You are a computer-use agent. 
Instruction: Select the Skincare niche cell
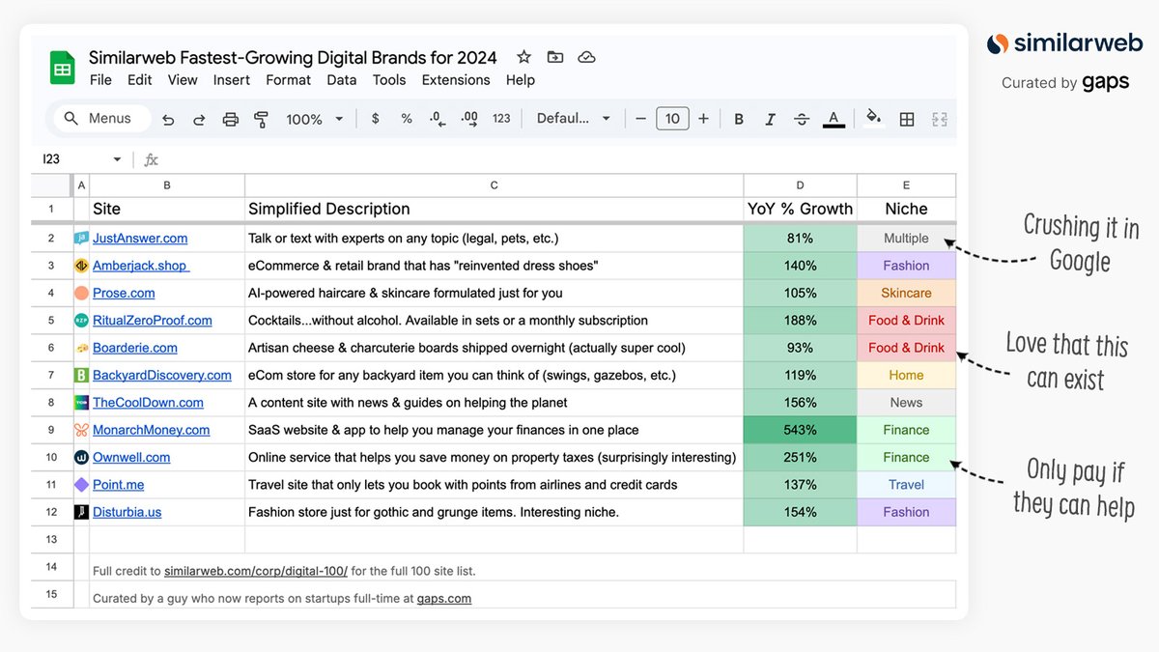(906, 293)
